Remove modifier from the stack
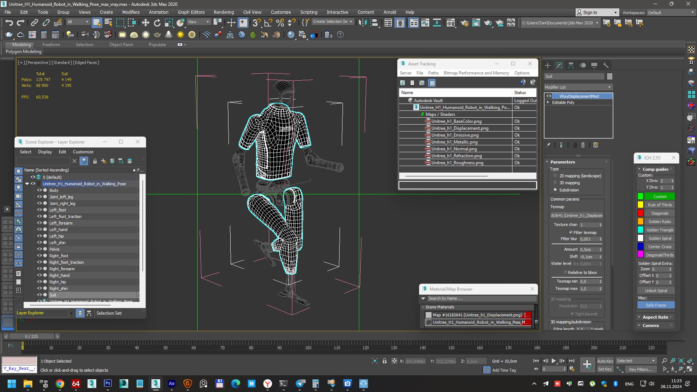697x392 pixels. (583, 145)
